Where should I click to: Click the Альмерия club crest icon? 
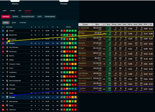(x=7, y=39)
